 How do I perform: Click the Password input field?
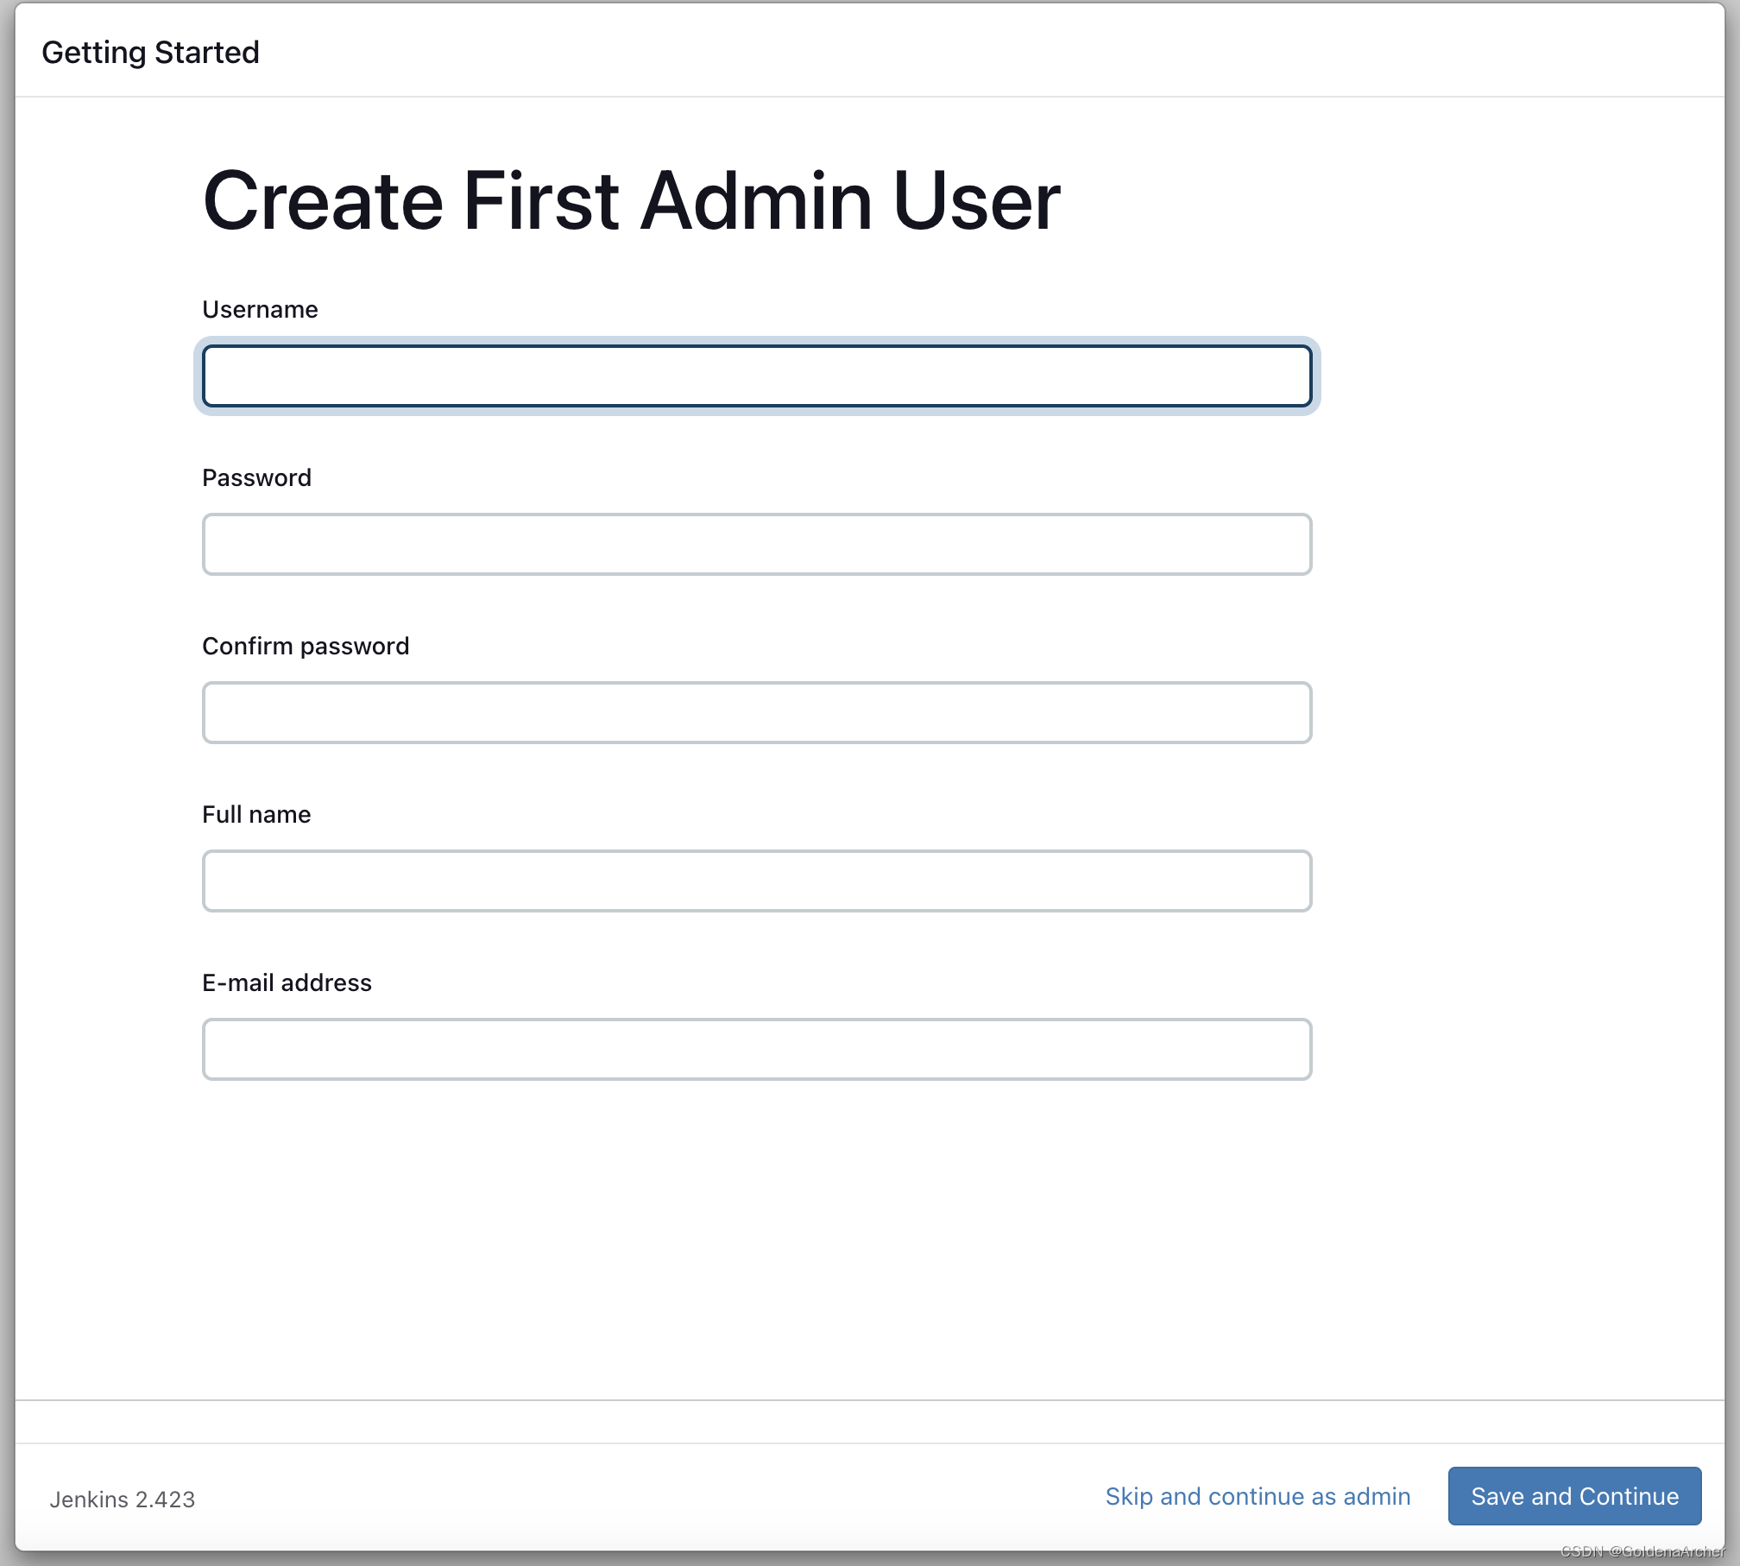756,543
